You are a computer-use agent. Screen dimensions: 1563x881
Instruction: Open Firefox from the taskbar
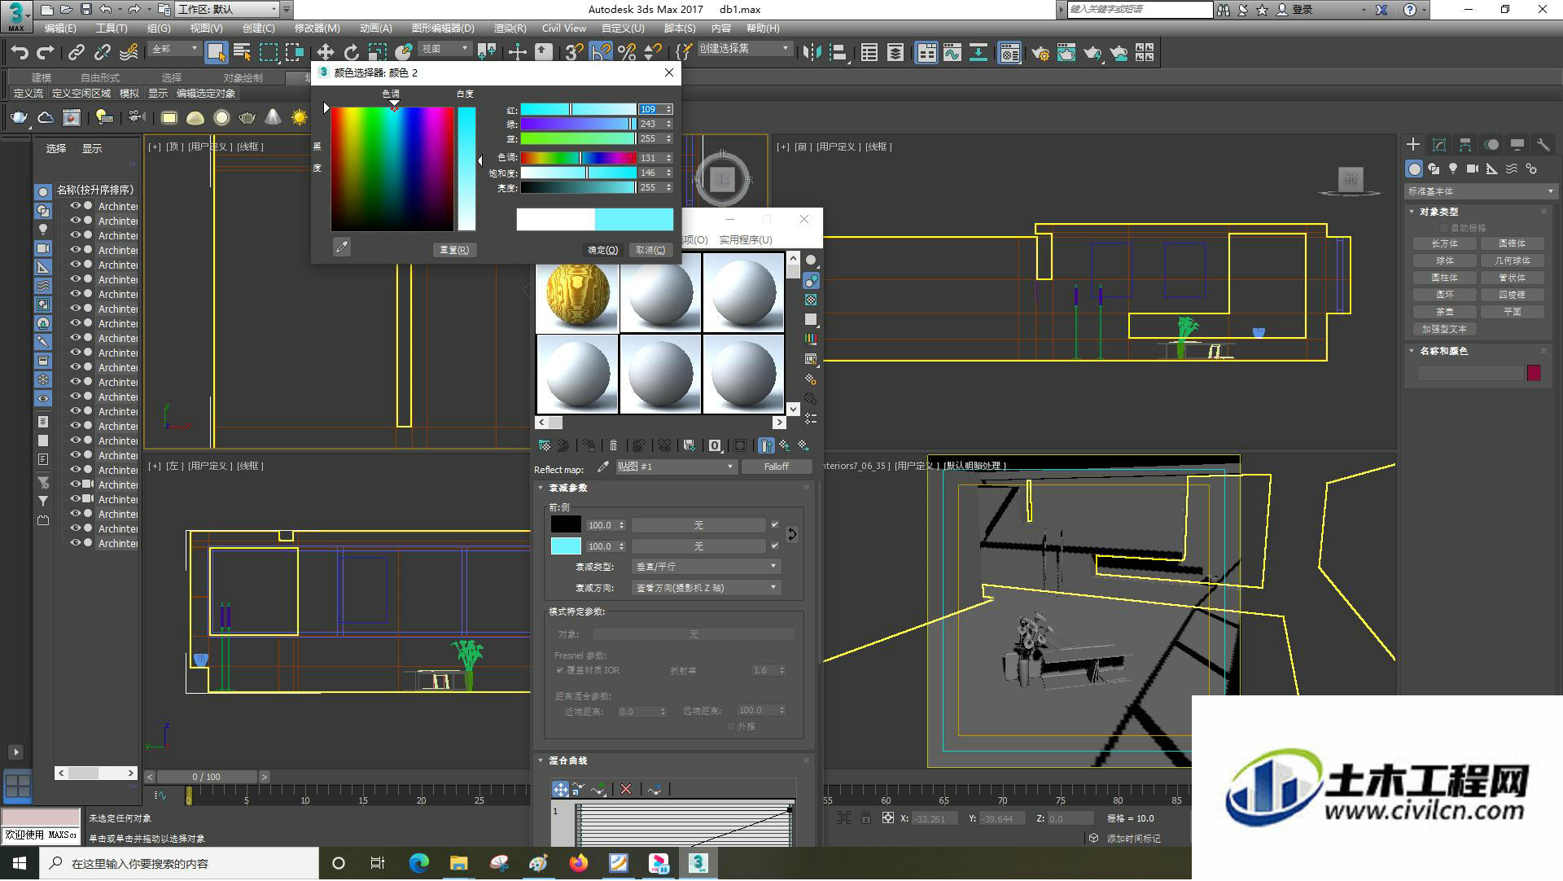point(578,863)
